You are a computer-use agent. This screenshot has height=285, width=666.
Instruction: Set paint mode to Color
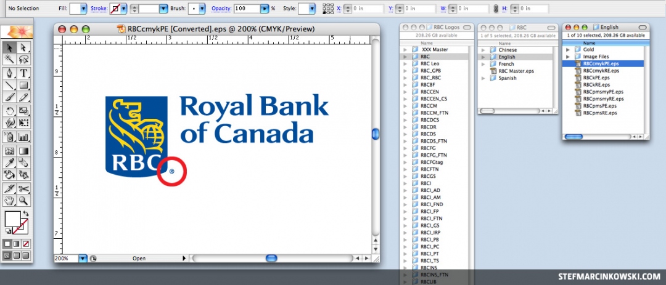point(7,244)
